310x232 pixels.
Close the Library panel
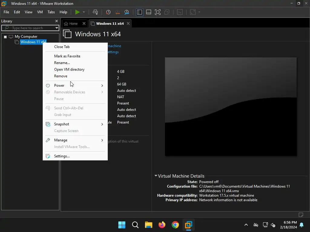click(57, 21)
